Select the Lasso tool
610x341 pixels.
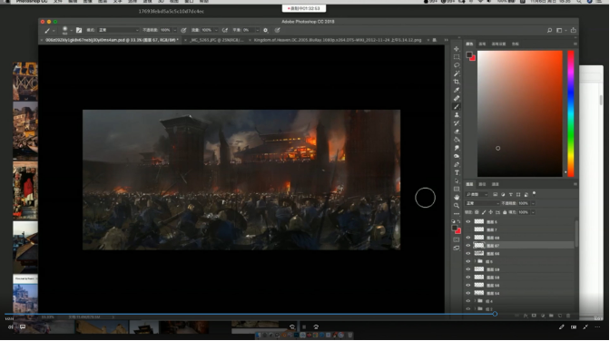[457, 65]
